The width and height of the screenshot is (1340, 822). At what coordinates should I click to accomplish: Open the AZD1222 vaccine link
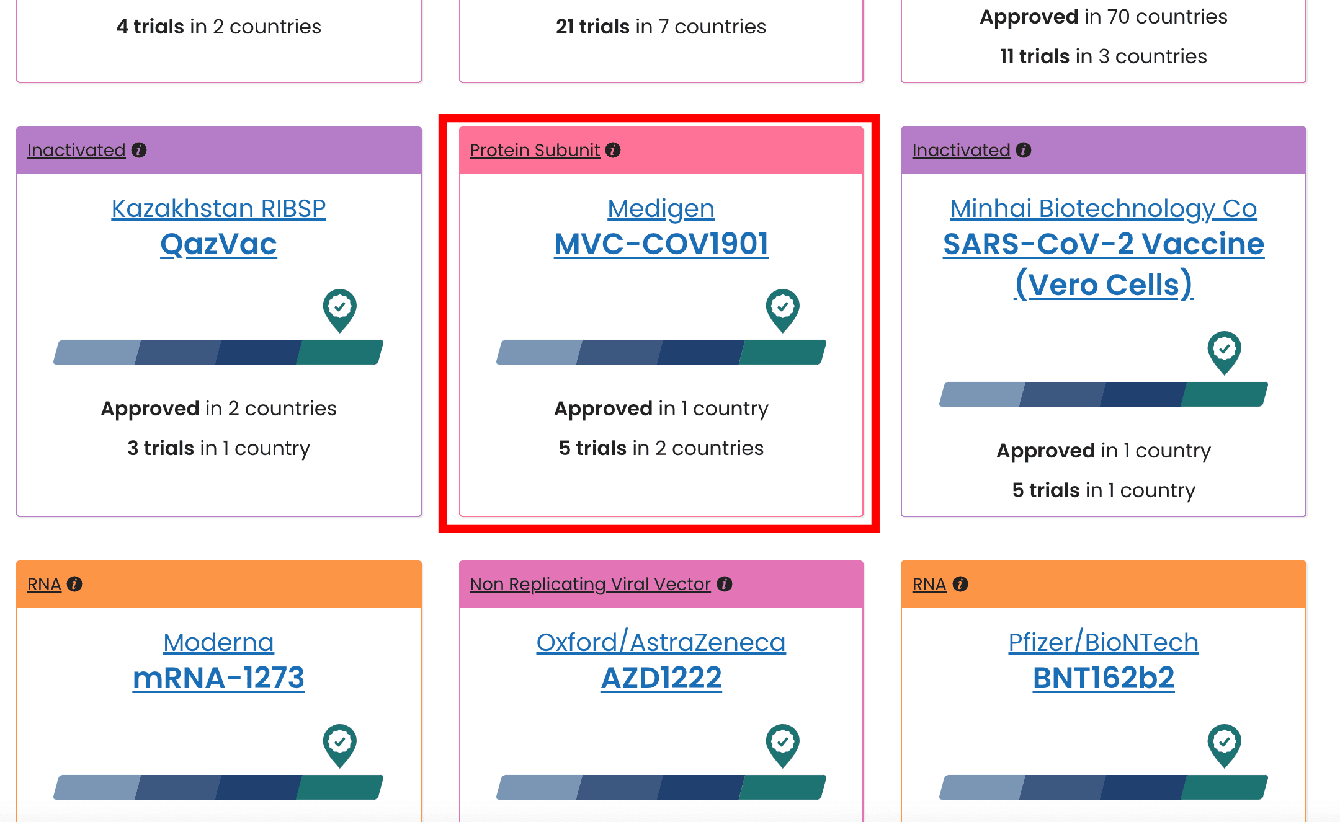tap(661, 678)
